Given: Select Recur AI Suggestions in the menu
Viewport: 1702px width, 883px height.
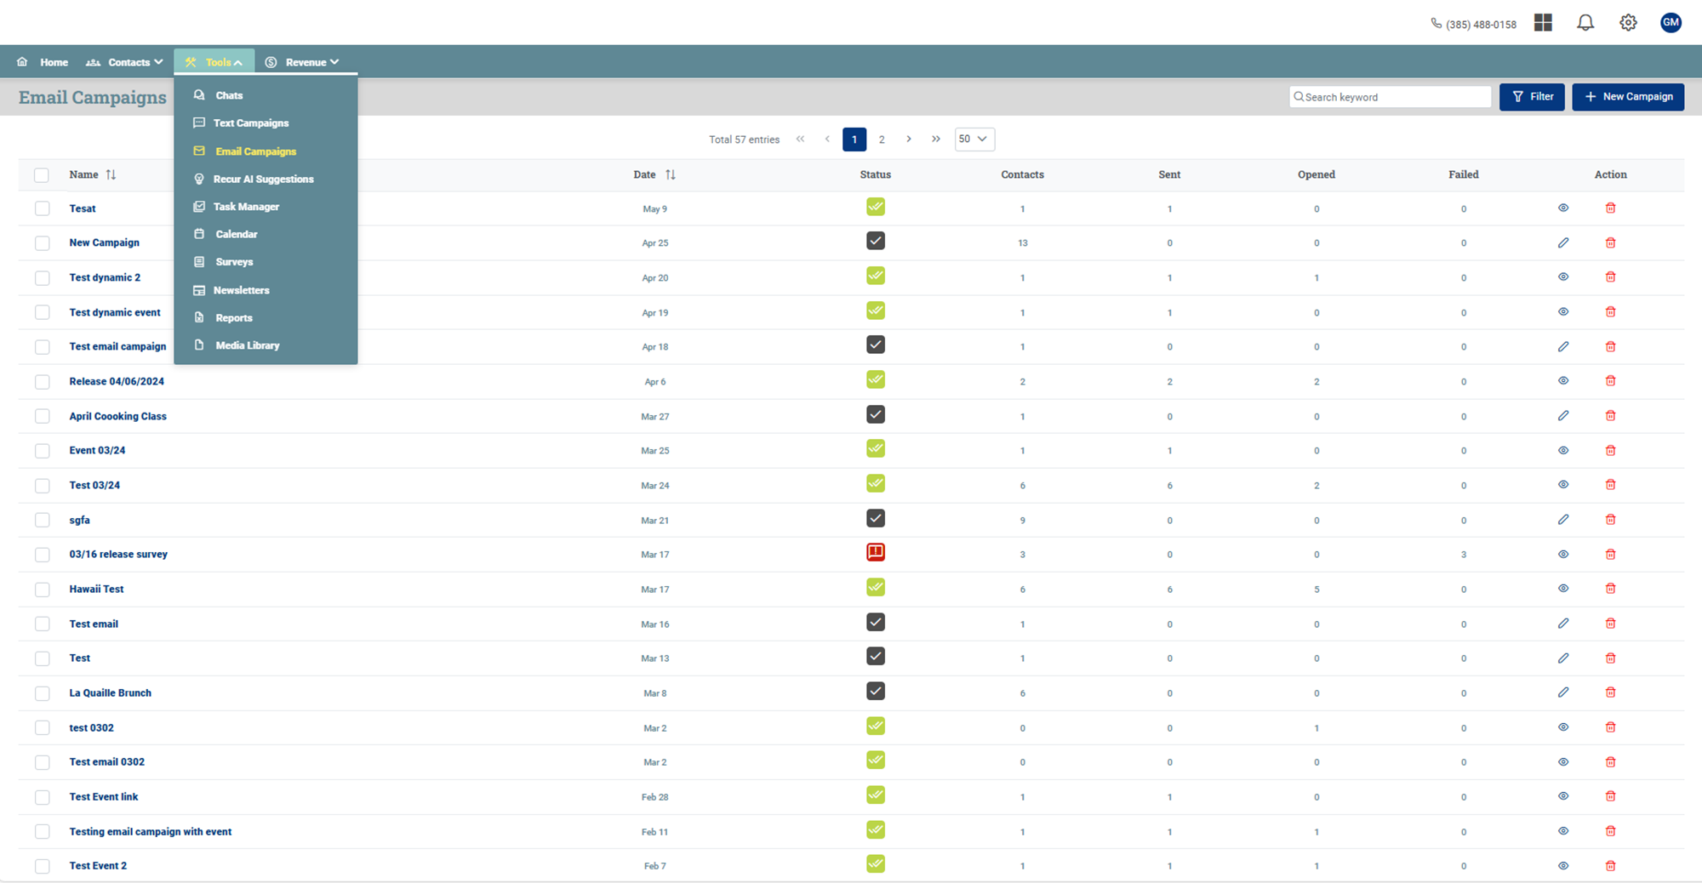Looking at the screenshot, I should 263,179.
